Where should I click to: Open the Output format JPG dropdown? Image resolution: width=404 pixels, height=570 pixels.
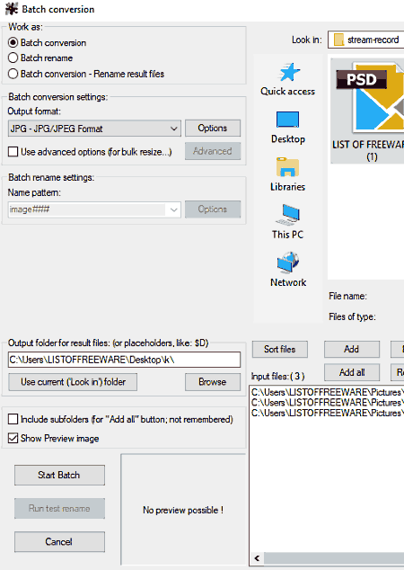point(94,129)
